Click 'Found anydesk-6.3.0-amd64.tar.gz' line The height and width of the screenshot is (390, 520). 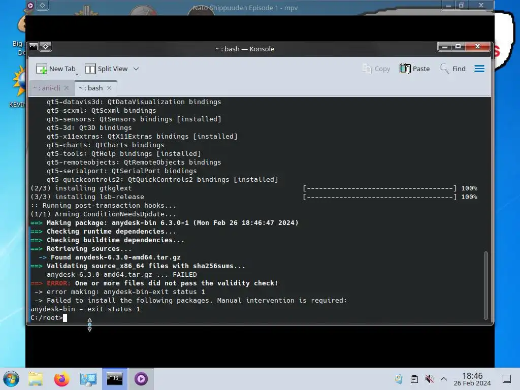(x=110, y=257)
